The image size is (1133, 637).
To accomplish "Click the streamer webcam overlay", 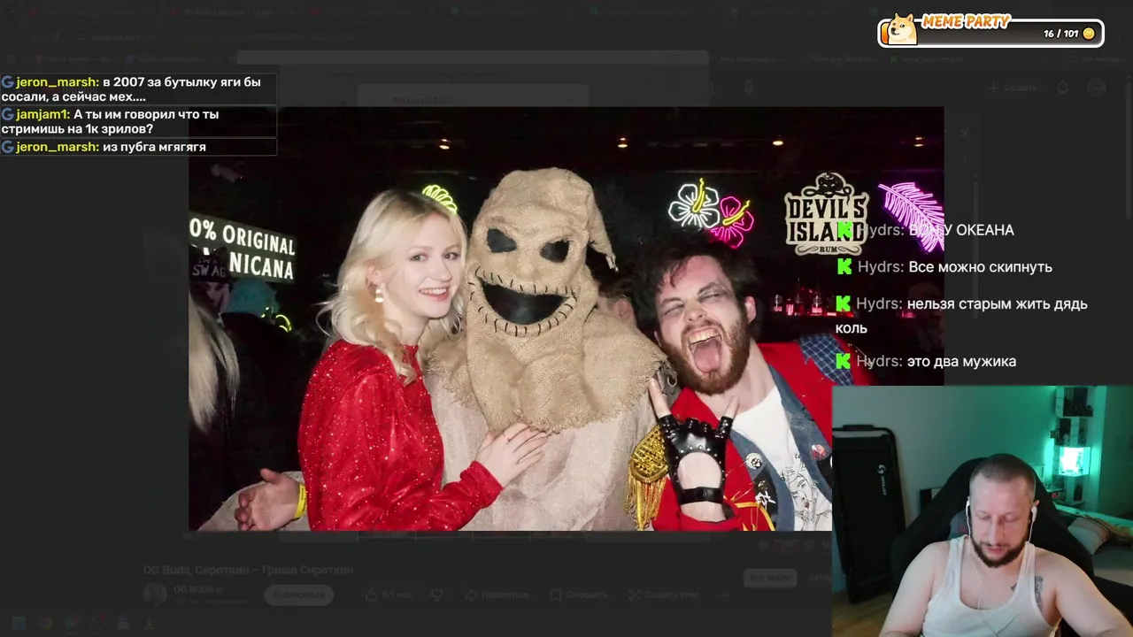I will (x=983, y=511).
